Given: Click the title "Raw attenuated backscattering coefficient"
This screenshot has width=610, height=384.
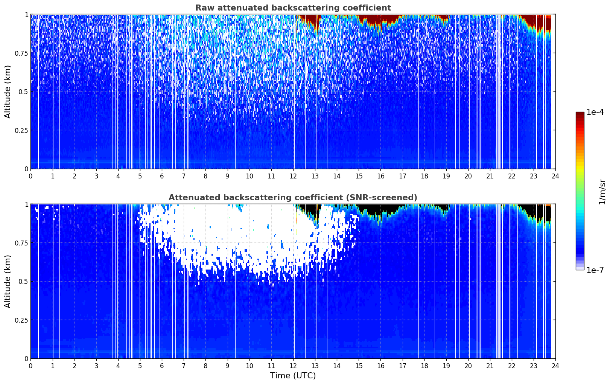Looking at the screenshot, I should (x=293, y=8).
